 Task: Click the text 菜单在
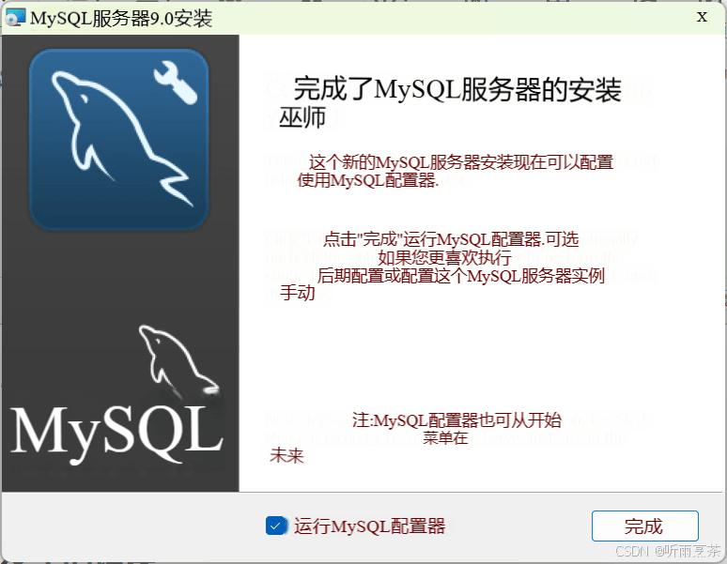pos(445,437)
